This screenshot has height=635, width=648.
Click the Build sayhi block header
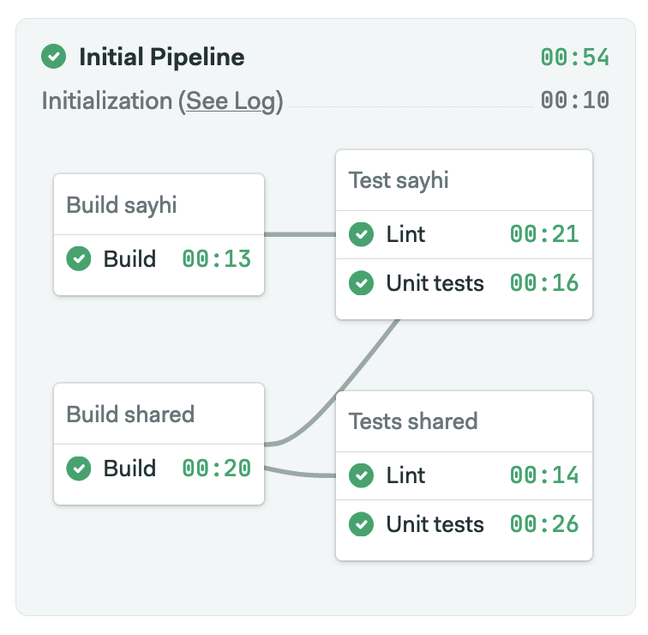tap(123, 205)
